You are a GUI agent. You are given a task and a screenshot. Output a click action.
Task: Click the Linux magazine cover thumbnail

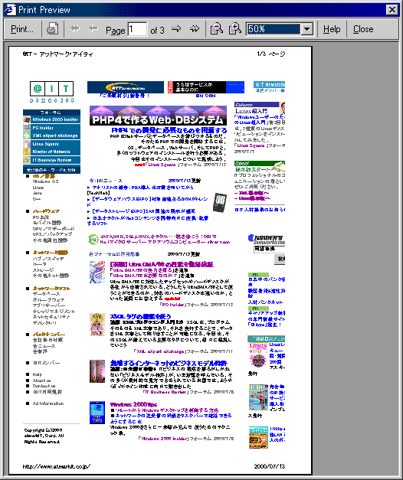pos(258,355)
